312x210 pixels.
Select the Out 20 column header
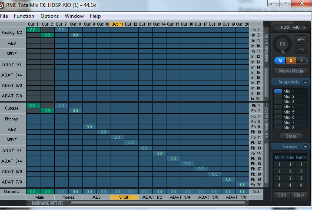click(242, 24)
